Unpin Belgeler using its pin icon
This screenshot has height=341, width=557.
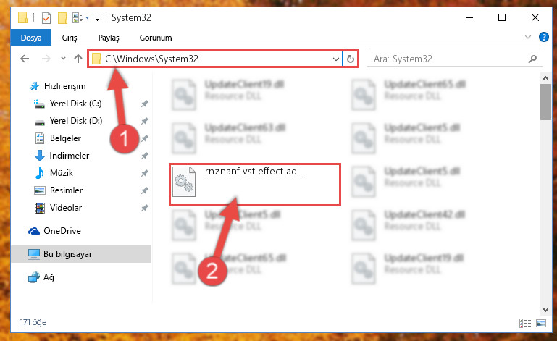[144, 138]
